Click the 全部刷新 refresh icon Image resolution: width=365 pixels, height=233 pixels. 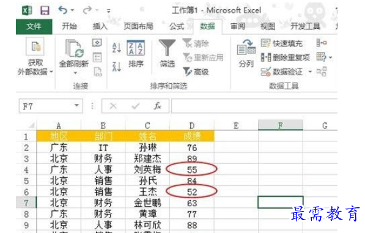click(75, 48)
